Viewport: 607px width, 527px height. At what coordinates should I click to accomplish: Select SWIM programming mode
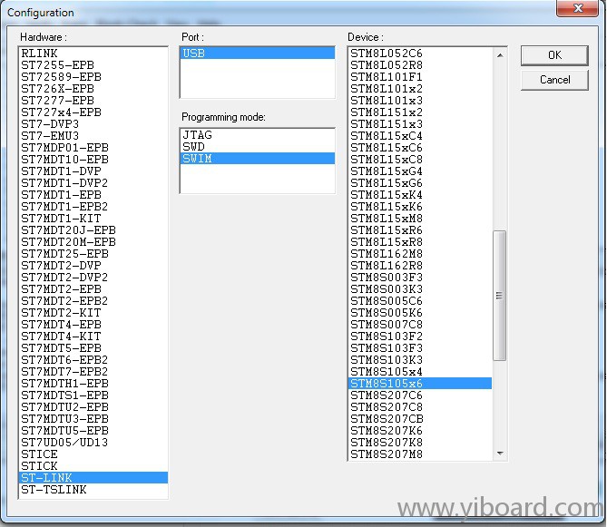pos(258,159)
